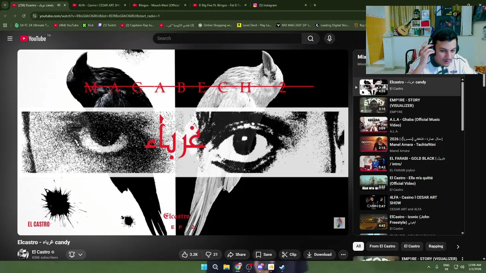Open File Explorer from the taskbar
This screenshot has width=486, height=273.
coord(226,267)
